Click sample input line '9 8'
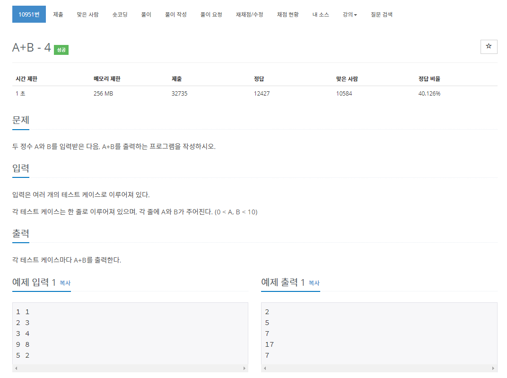This screenshot has height=378, width=507. (x=23, y=344)
